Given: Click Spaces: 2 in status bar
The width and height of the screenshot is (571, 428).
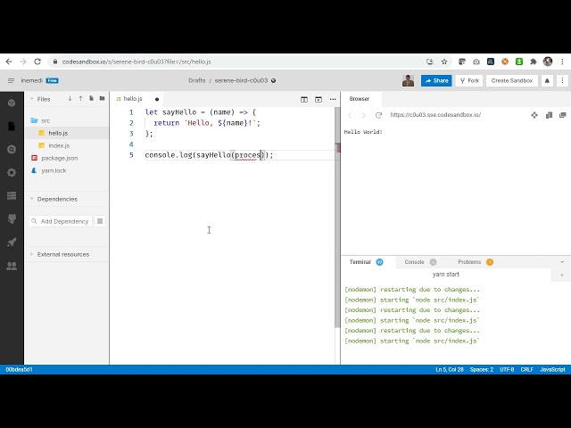Looking at the screenshot, I should 482,369.
